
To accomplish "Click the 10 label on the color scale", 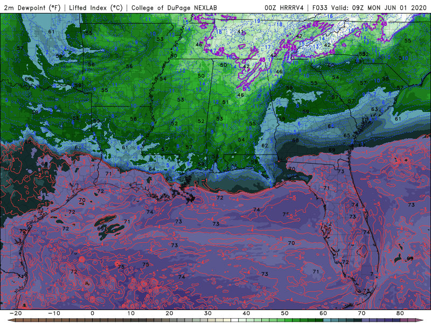I will click(131, 313).
